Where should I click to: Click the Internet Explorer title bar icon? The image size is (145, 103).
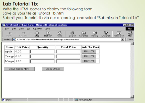click(3, 25)
